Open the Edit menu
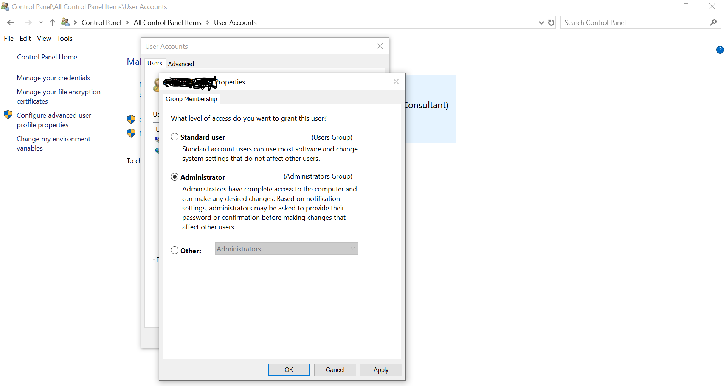726x386 pixels. point(25,39)
